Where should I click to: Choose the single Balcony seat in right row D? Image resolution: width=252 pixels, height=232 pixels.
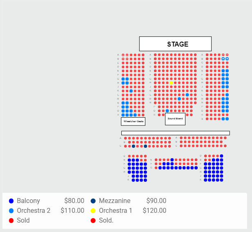coord(221,156)
